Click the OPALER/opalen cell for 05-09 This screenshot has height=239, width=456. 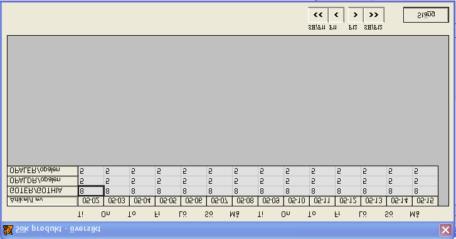(271, 171)
